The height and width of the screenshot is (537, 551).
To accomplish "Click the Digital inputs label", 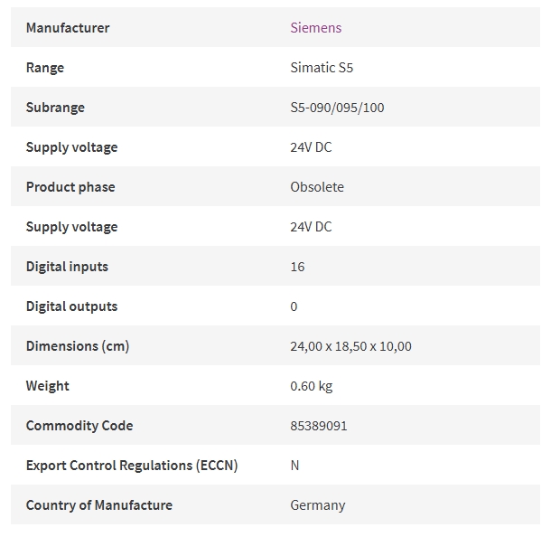I will (x=67, y=267).
